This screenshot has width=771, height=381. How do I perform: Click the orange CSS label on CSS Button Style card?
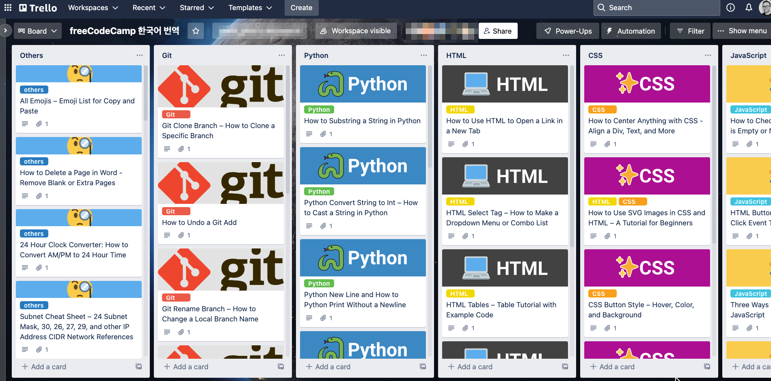[602, 293]
